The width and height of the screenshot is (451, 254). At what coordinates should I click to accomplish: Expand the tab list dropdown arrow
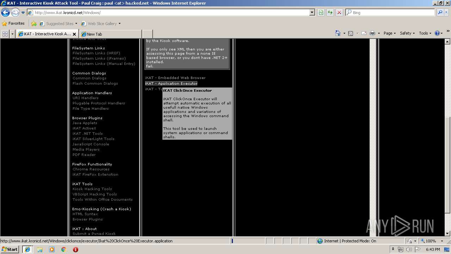[13, 34]
